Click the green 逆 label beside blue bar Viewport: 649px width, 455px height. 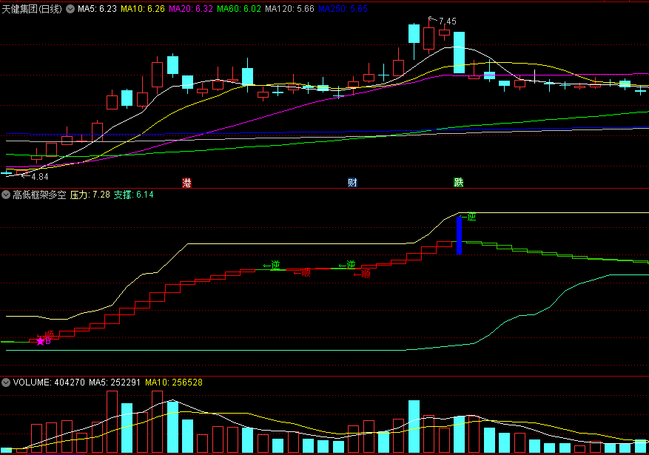click(471, 217)
